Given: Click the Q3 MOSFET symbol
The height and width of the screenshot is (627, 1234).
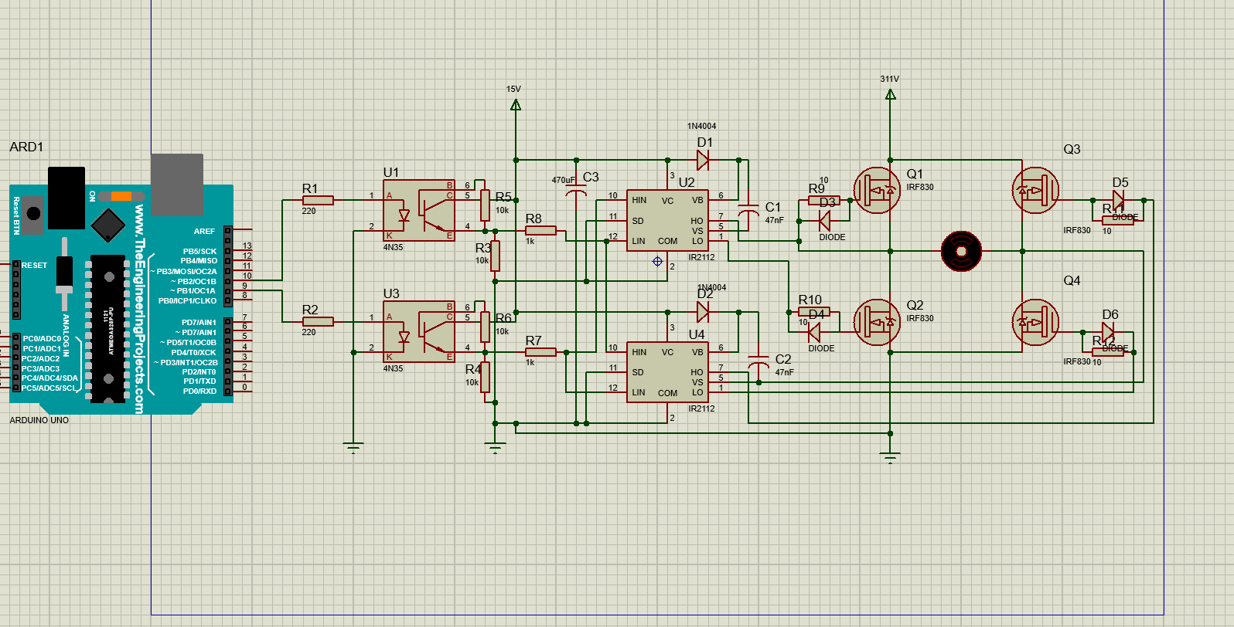Looking at the screenshot, I should (x=1035, y=190).
